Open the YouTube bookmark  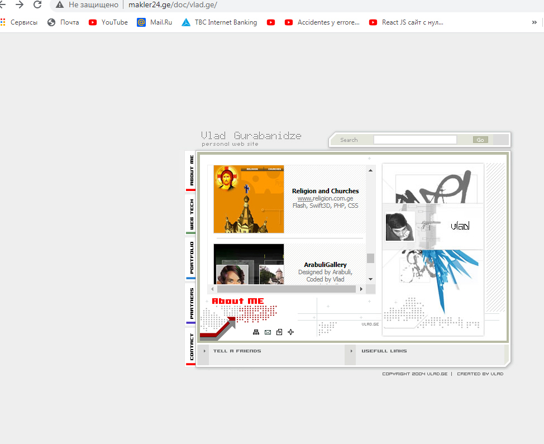point(108,22)
